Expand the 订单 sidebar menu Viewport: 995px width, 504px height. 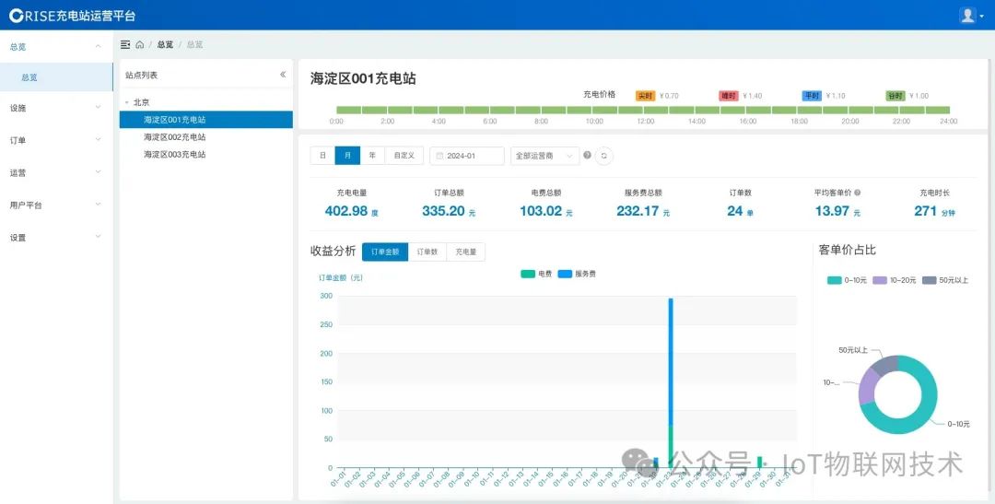56,140
